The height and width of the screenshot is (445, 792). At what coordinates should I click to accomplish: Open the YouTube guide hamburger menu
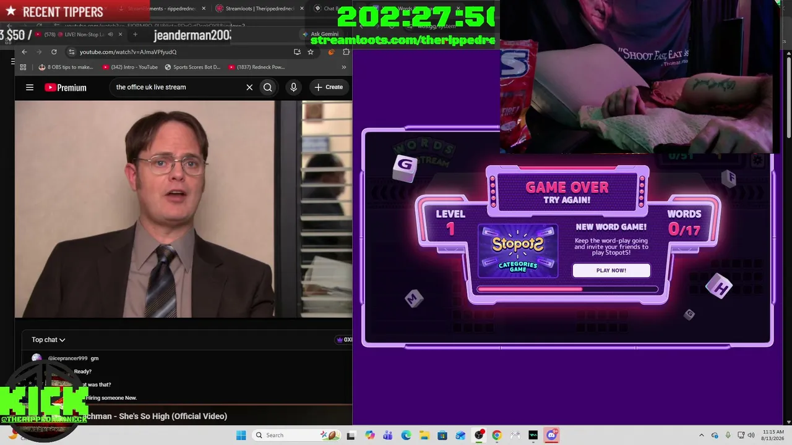click(x=30, y=87)
